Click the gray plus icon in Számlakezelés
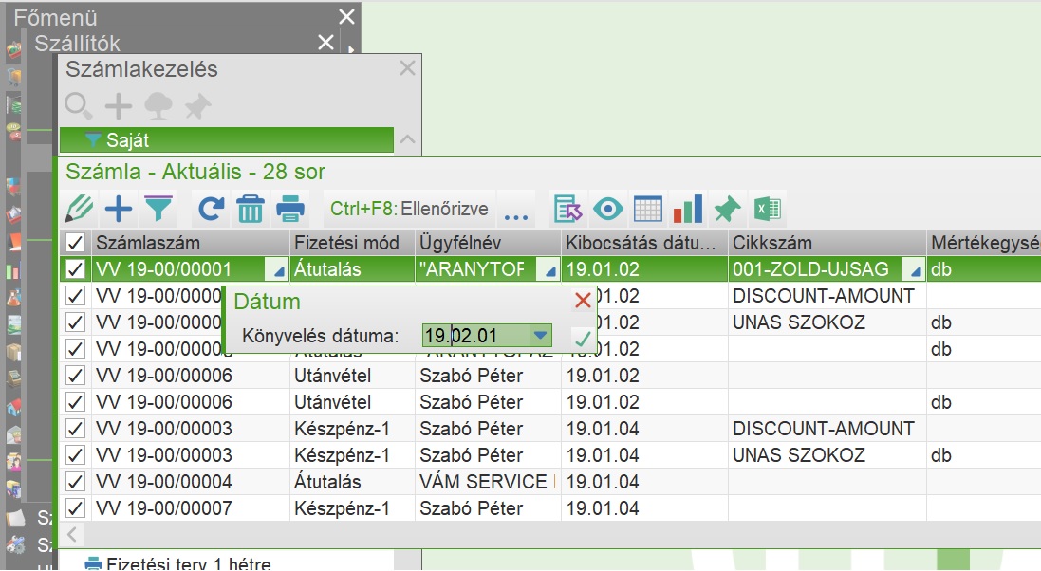Screen dimensions: 1041x571 tap(119, 105)
